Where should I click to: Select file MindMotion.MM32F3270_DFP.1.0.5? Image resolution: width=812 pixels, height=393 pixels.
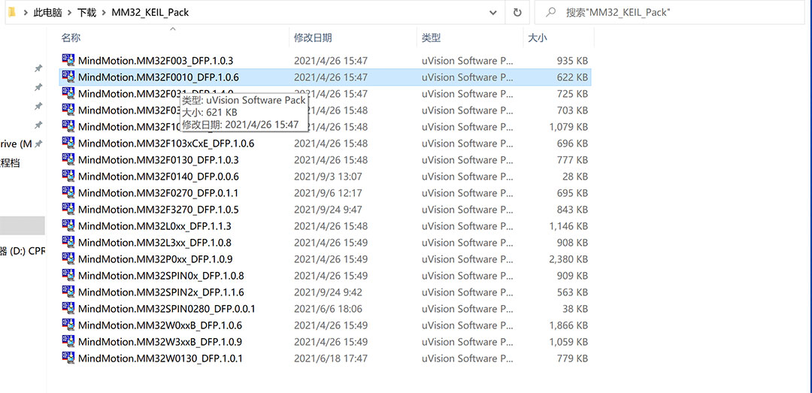159,210
